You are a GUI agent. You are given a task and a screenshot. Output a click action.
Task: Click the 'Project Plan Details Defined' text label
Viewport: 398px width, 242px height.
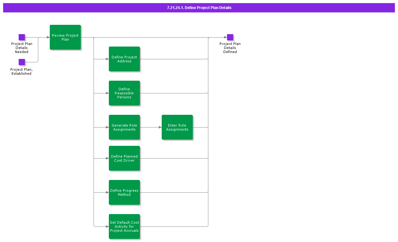pyautogui.click(x=230, y=48)
